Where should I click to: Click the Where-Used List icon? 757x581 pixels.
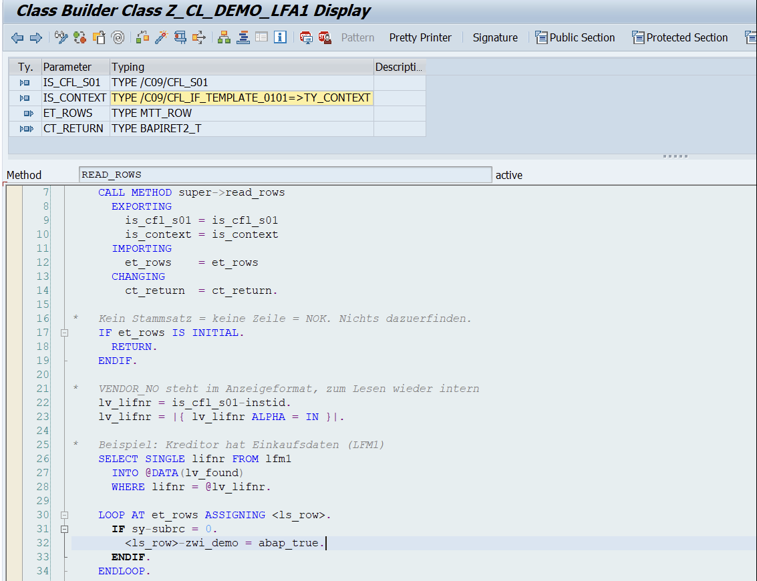pyautogui.click(x=199, y=37)
